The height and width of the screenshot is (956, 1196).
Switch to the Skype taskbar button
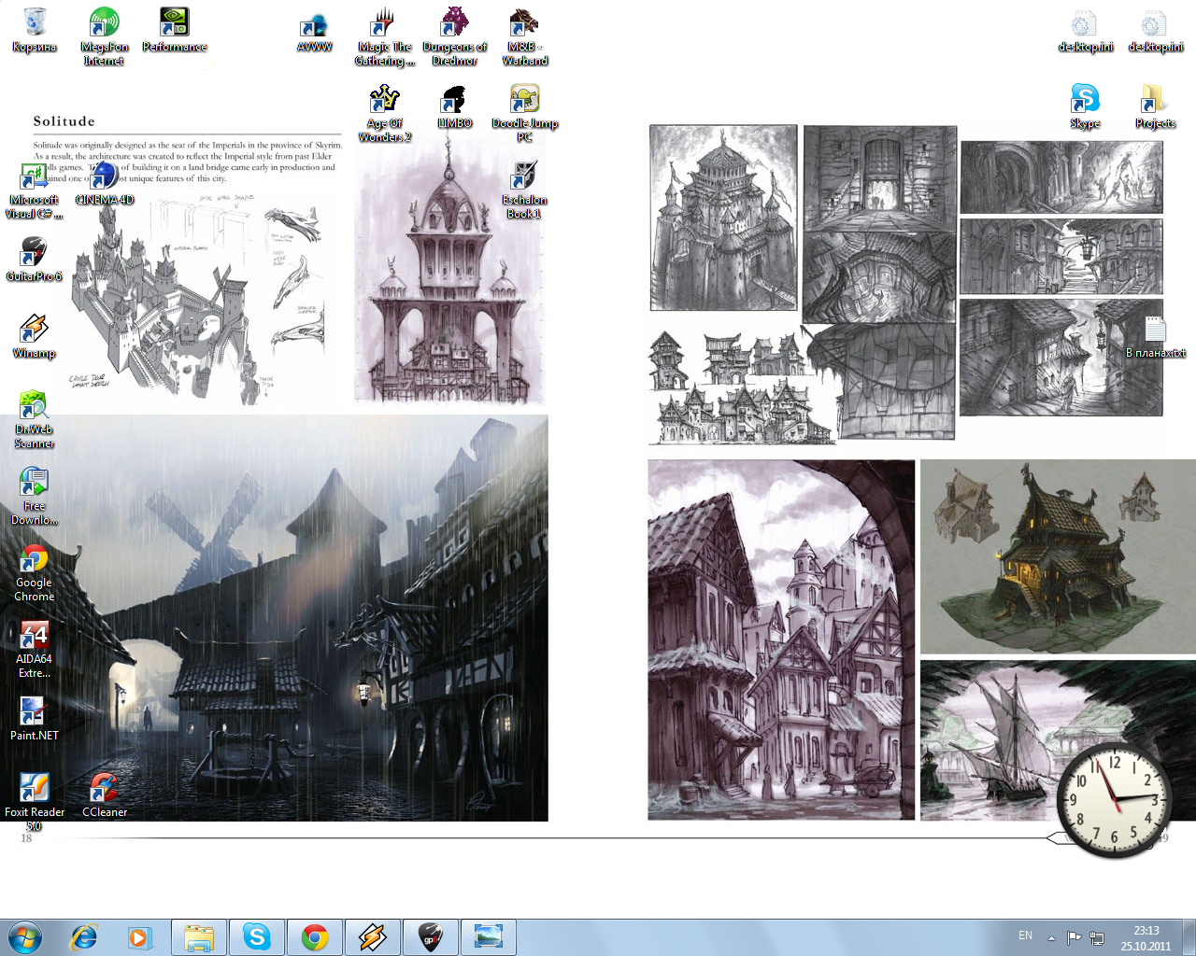(257, 936)
